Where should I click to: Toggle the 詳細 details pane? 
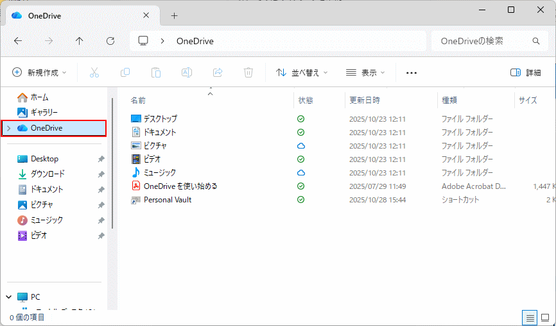[x=526, y=72]
